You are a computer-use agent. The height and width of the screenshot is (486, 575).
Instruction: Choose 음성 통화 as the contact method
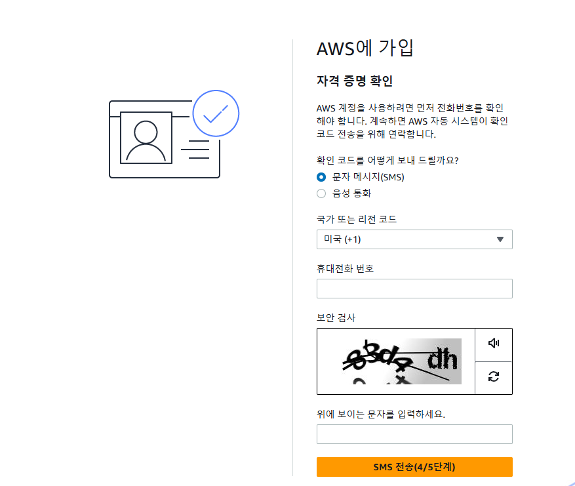(x=321, y=193)
